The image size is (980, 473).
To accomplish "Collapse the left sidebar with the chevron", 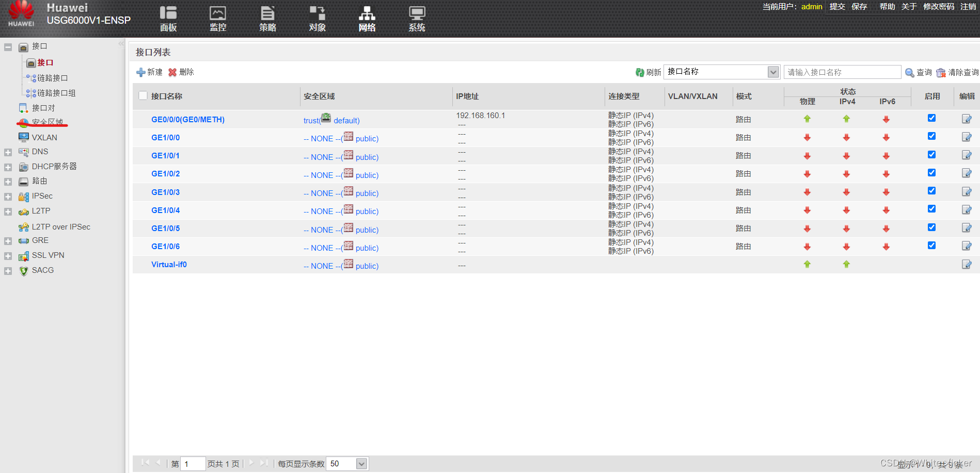I will pos(121,44).
